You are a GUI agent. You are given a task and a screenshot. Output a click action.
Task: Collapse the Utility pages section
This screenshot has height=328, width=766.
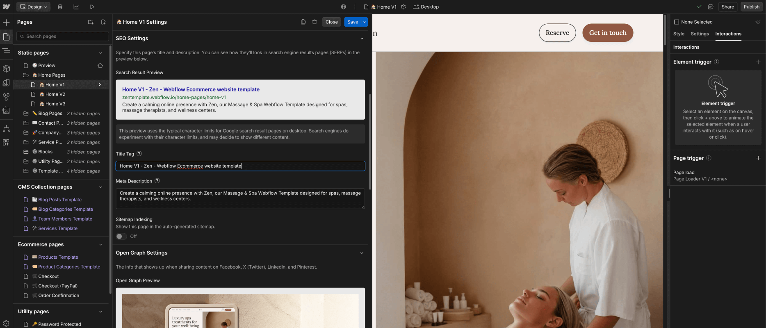click(100, 312)
